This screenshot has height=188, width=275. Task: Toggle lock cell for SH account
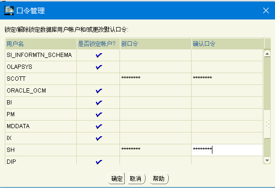tap(99, 150)
